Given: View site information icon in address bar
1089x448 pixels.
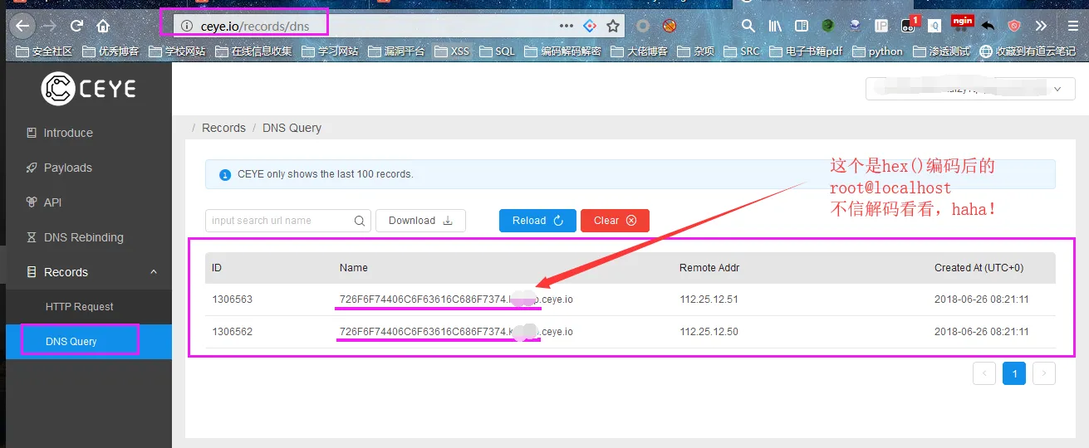Looking at the screenshot, I should [187, 26].
